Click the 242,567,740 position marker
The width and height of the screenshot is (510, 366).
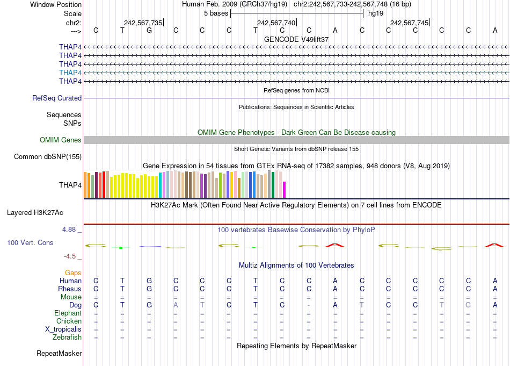[276, 23]
